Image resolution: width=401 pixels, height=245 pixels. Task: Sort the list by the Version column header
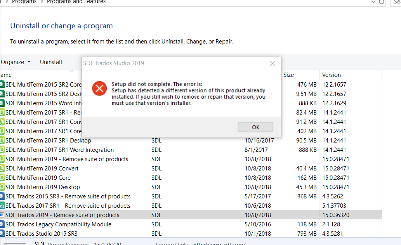pos(332,75)
